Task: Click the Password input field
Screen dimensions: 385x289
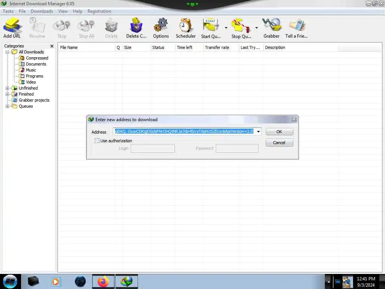Action: [237, 148]
